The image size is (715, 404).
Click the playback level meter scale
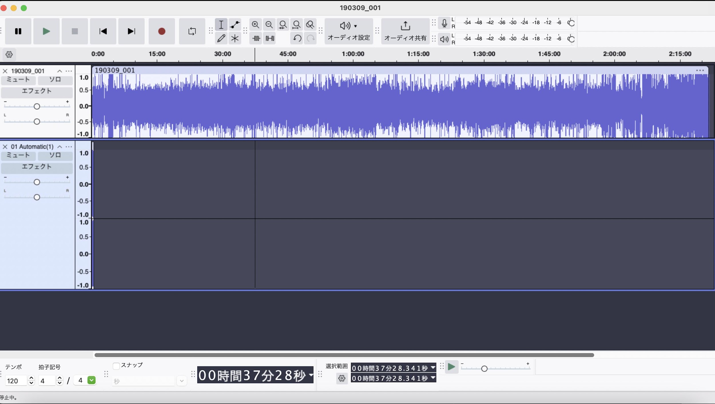tap(515, 39)
